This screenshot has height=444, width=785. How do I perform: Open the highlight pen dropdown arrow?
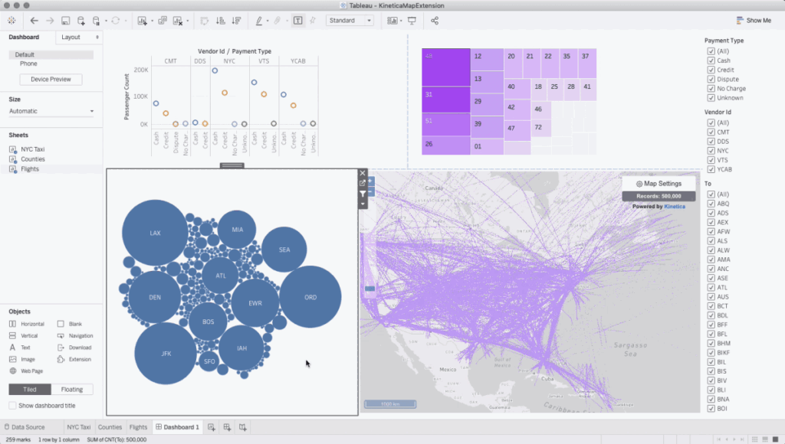pyautogui.click(x=268, y=21)
